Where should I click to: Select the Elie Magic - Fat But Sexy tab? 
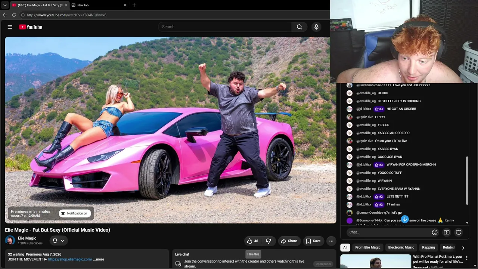39,5
